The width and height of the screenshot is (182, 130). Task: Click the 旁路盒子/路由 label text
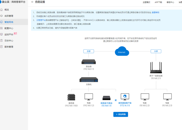point(106,103)
